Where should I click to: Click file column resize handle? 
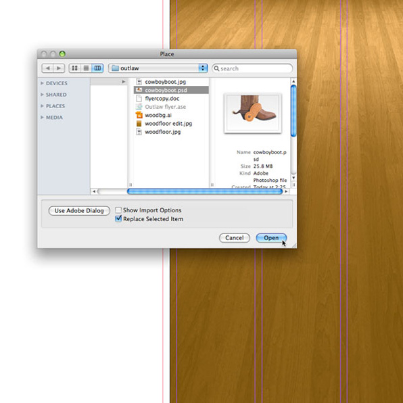pos(212,185)
